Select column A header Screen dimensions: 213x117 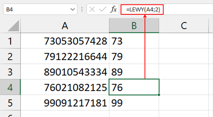click(x=65, y=26)
